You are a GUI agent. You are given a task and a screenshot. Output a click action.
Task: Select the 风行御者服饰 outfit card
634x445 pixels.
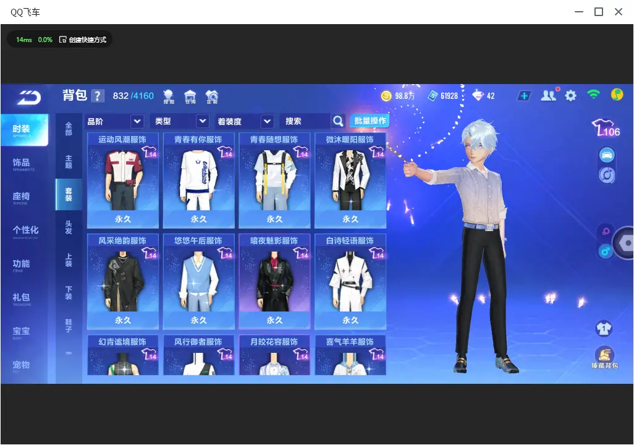(198, 355)
